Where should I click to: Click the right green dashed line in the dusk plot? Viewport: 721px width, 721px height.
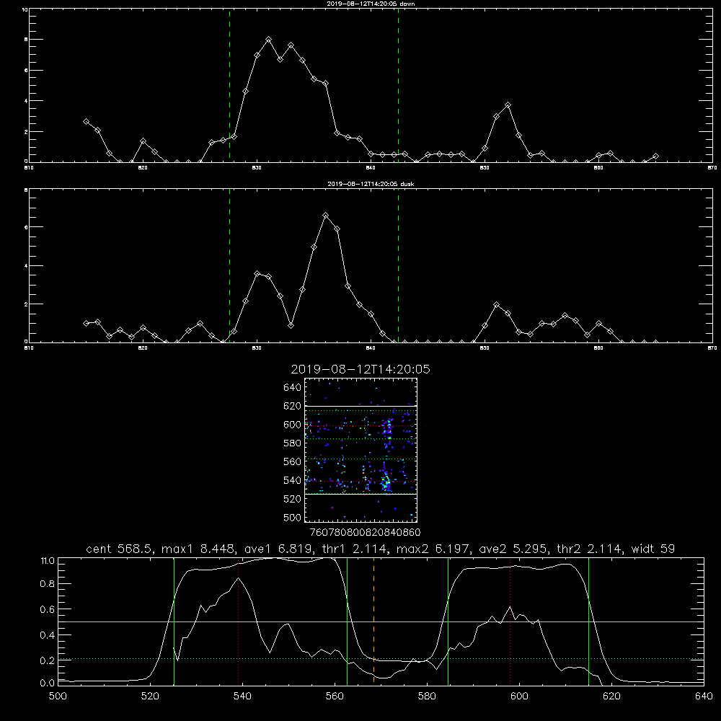pyautogui.click(x=398, y=265)
